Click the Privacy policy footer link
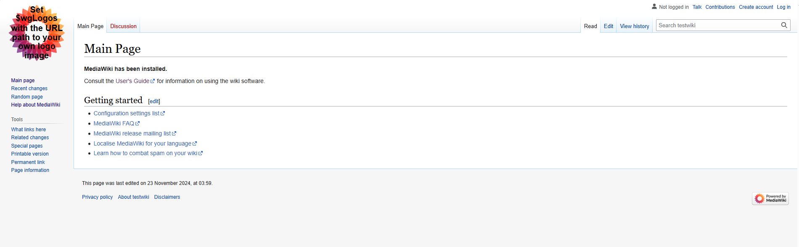This screenshot has width=799, height=247. click(x=97, y=197)
